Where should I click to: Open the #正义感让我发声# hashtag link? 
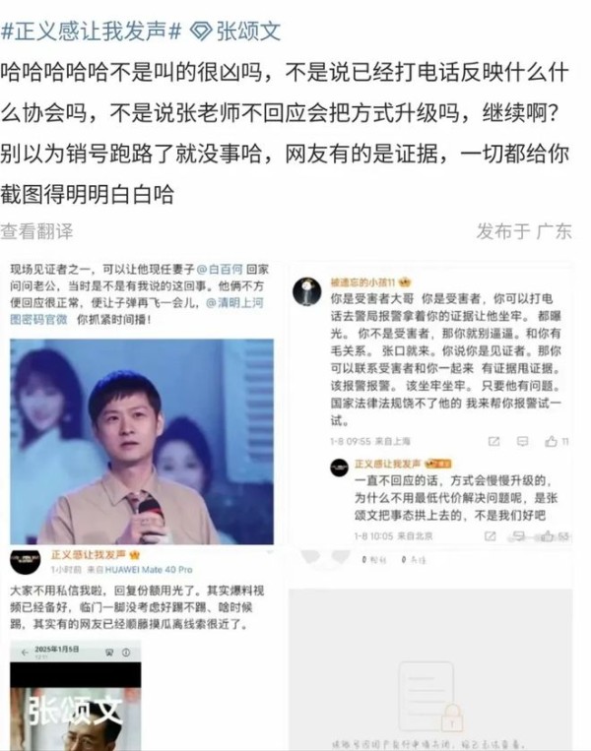[x=91, y=31]
